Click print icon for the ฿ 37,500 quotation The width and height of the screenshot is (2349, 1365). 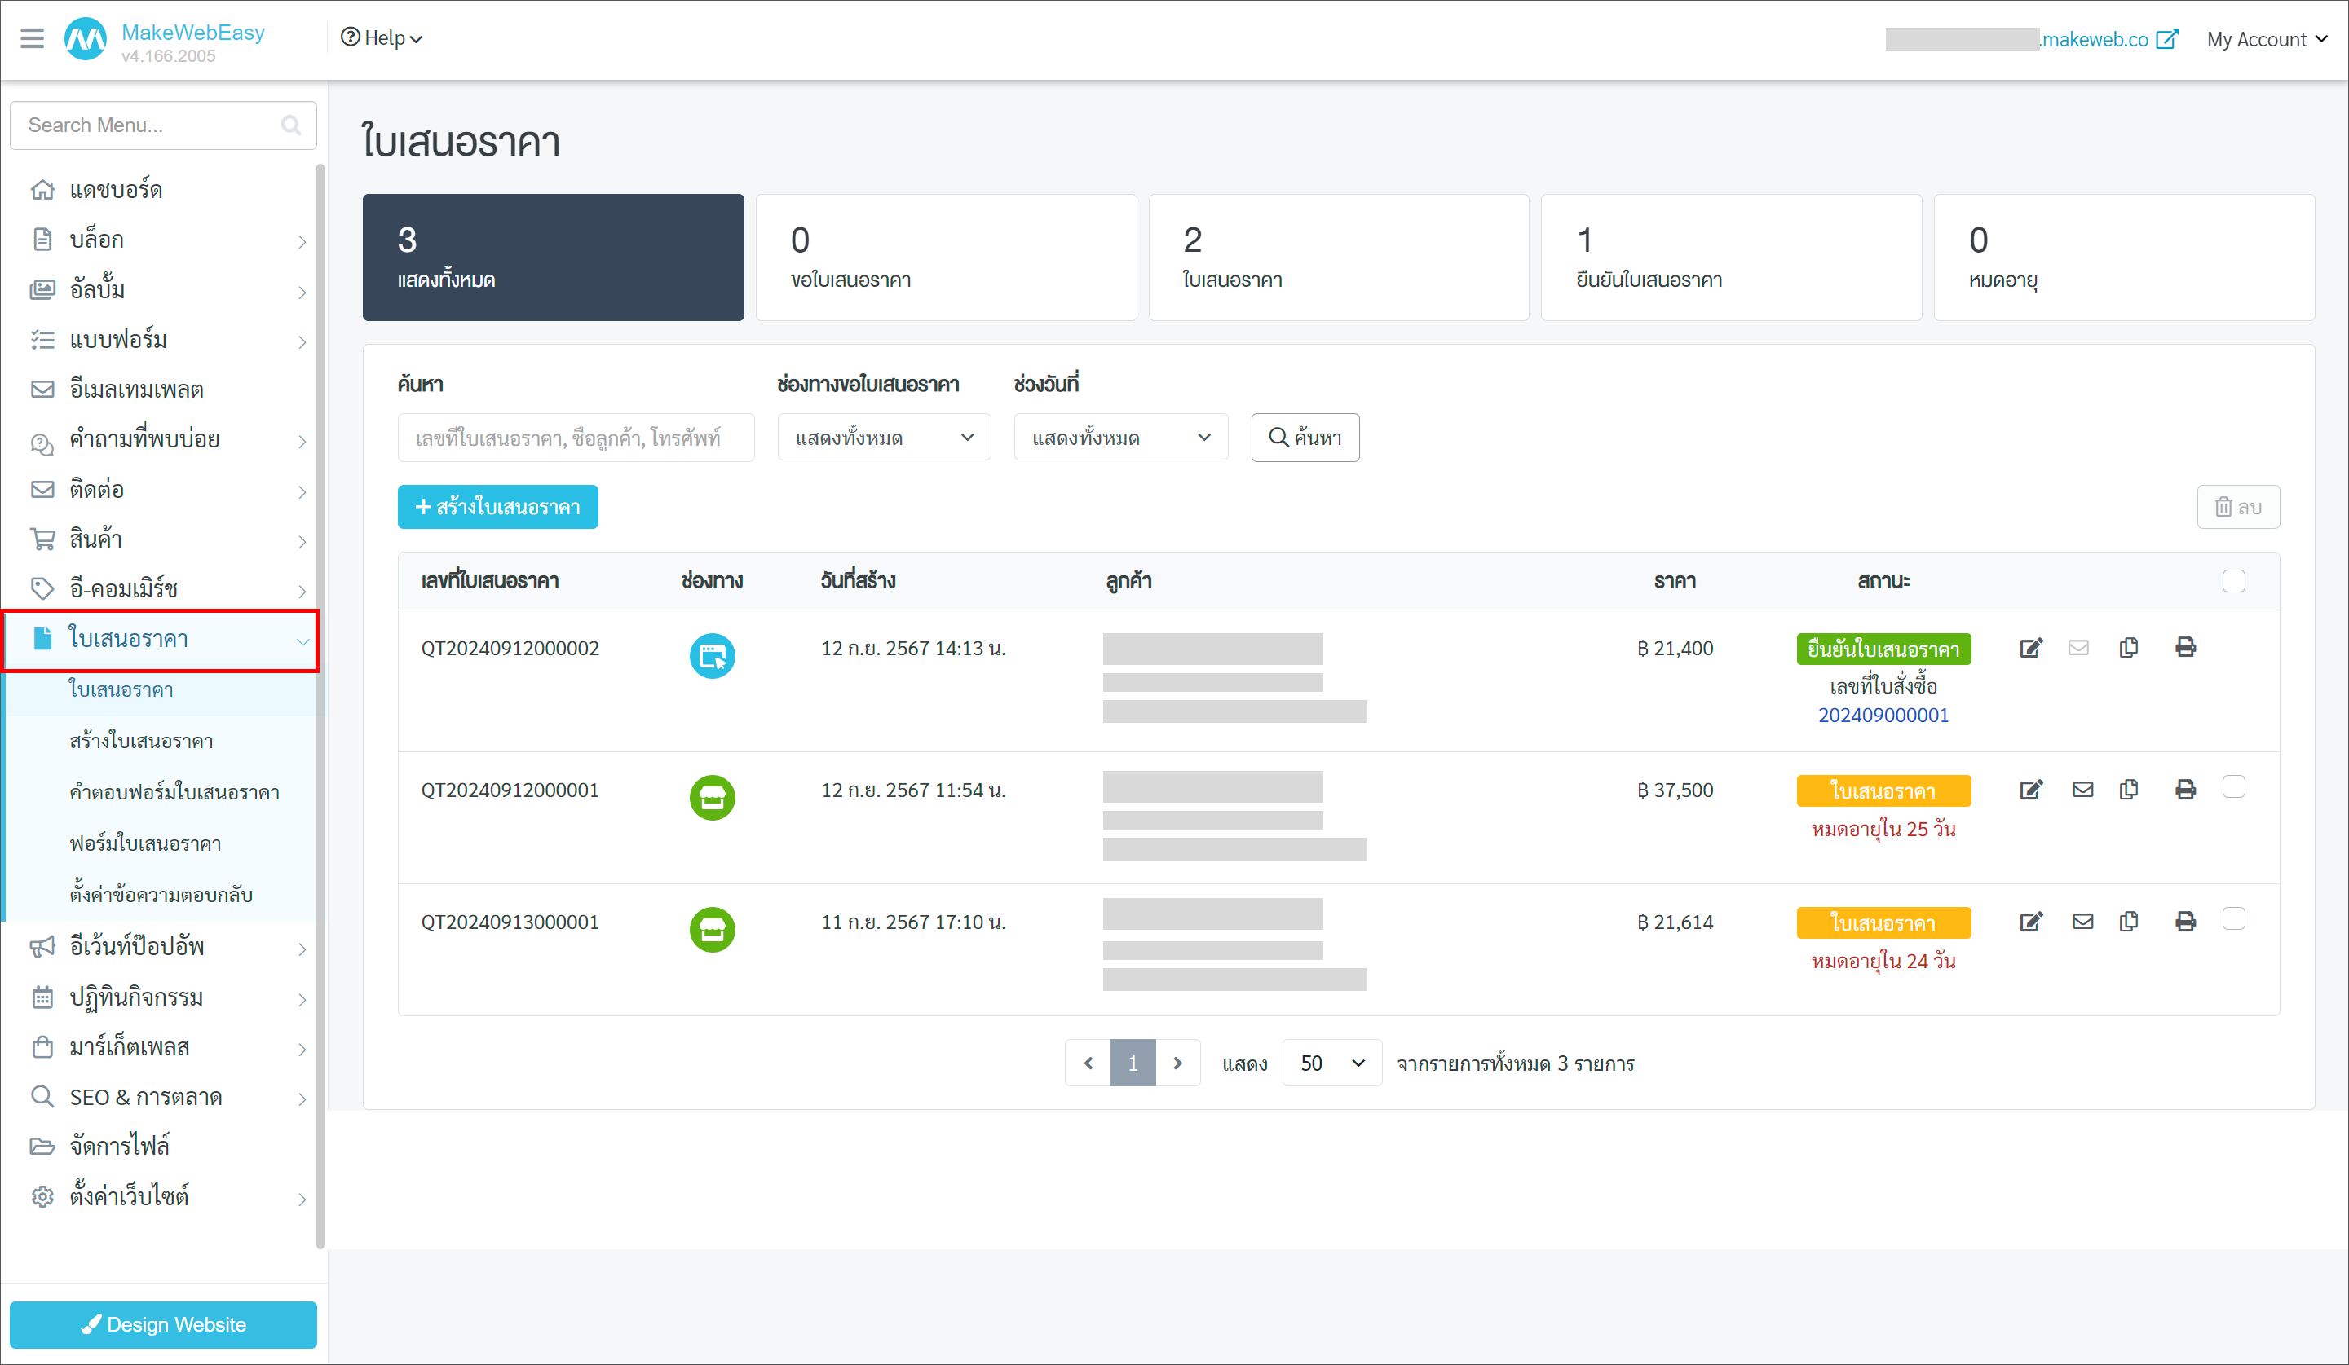(2185, 790)
